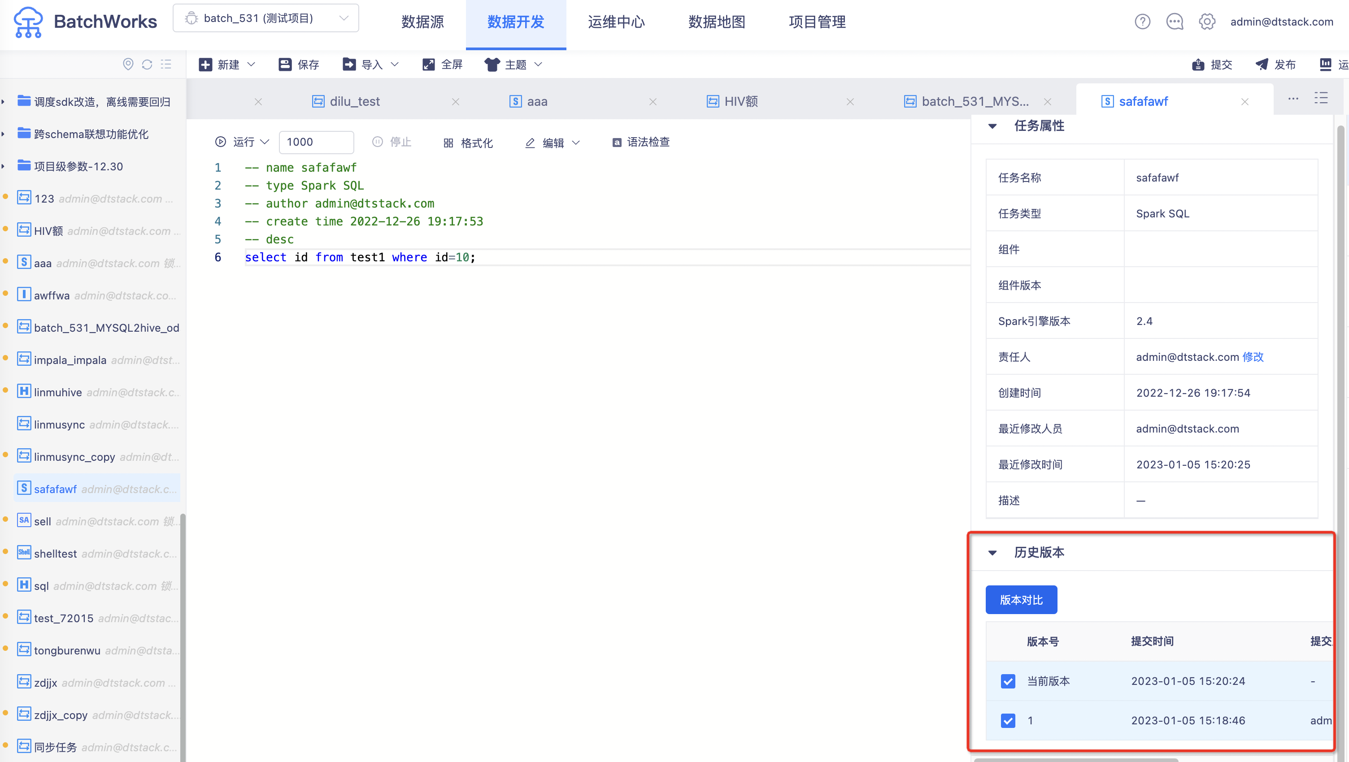Click the tree list collapse icon

(166, 64)
